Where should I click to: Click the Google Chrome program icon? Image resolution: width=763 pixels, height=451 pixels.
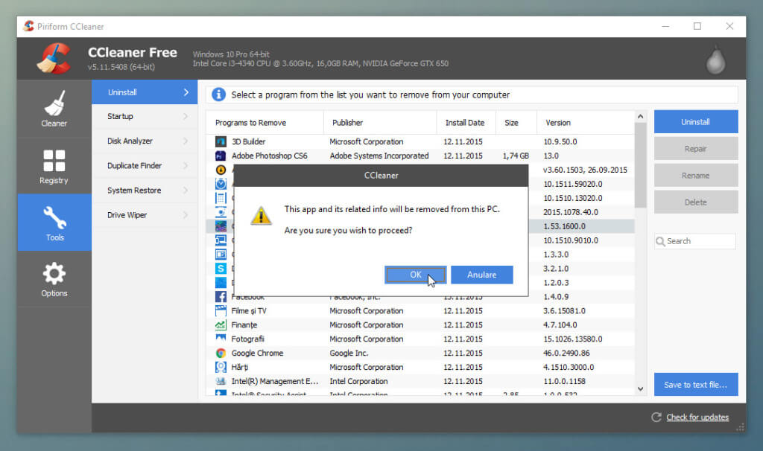click(x=221, y=354)
